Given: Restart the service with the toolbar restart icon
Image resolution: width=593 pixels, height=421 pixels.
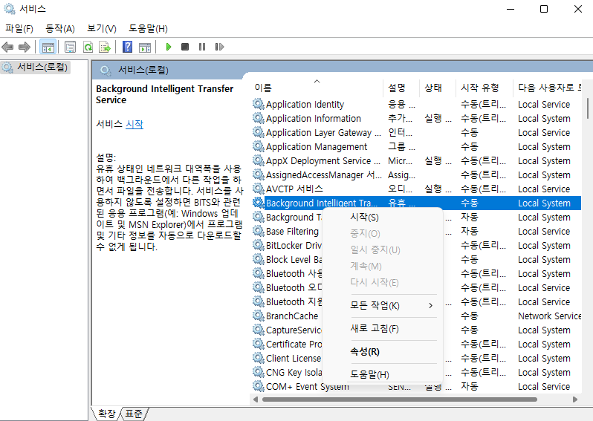Looking at the screenshot, I should pos(219,47).
